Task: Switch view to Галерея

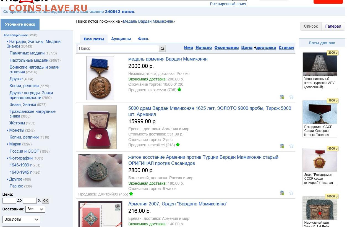Action: [x=333, y=26]
